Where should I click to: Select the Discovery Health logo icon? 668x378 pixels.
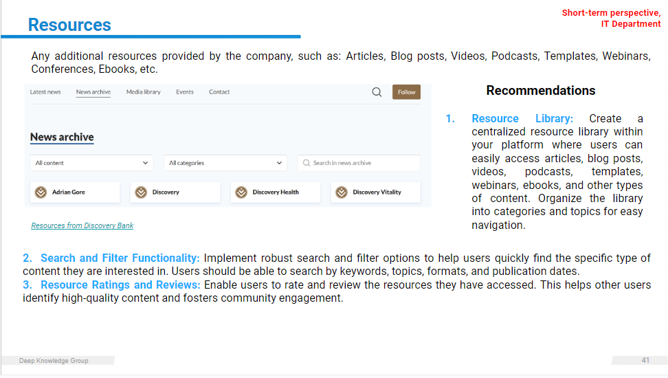(x=241, y=192)
